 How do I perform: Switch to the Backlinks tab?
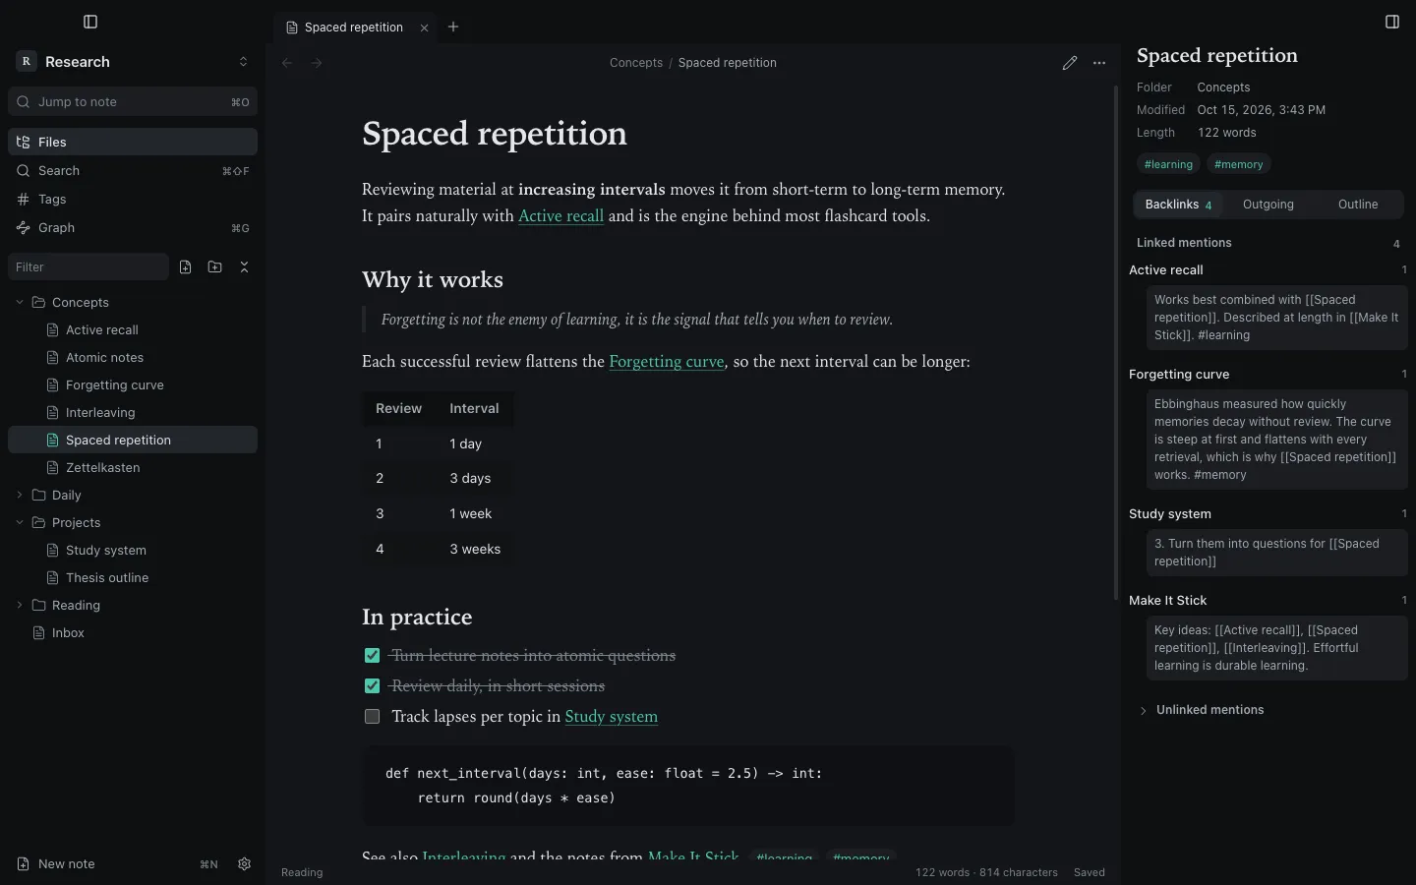(x=1178, y=205)
